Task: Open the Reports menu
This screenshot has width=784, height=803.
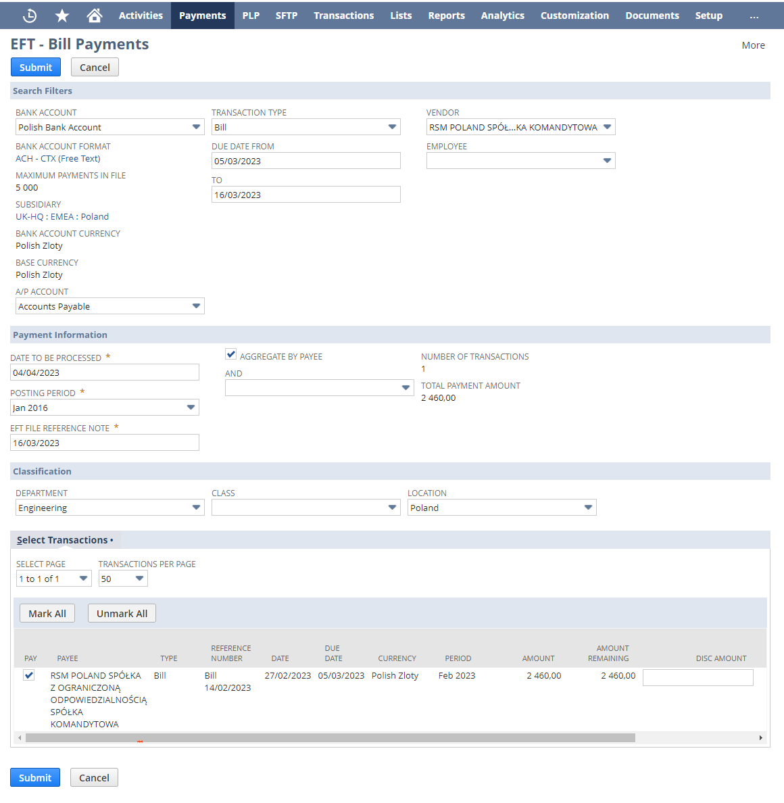Action: pos(446,16)
